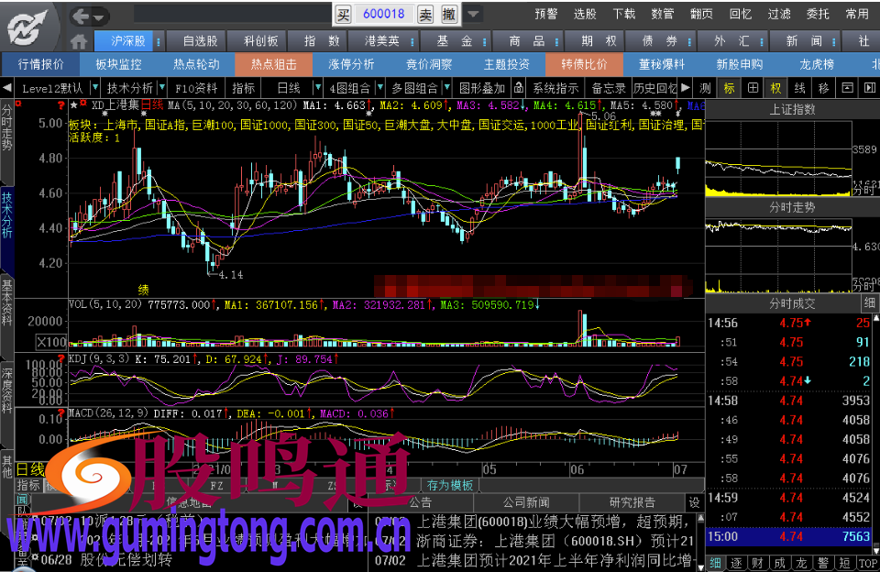Click the 线 drawing line tool icon

(x=799, y=88)
